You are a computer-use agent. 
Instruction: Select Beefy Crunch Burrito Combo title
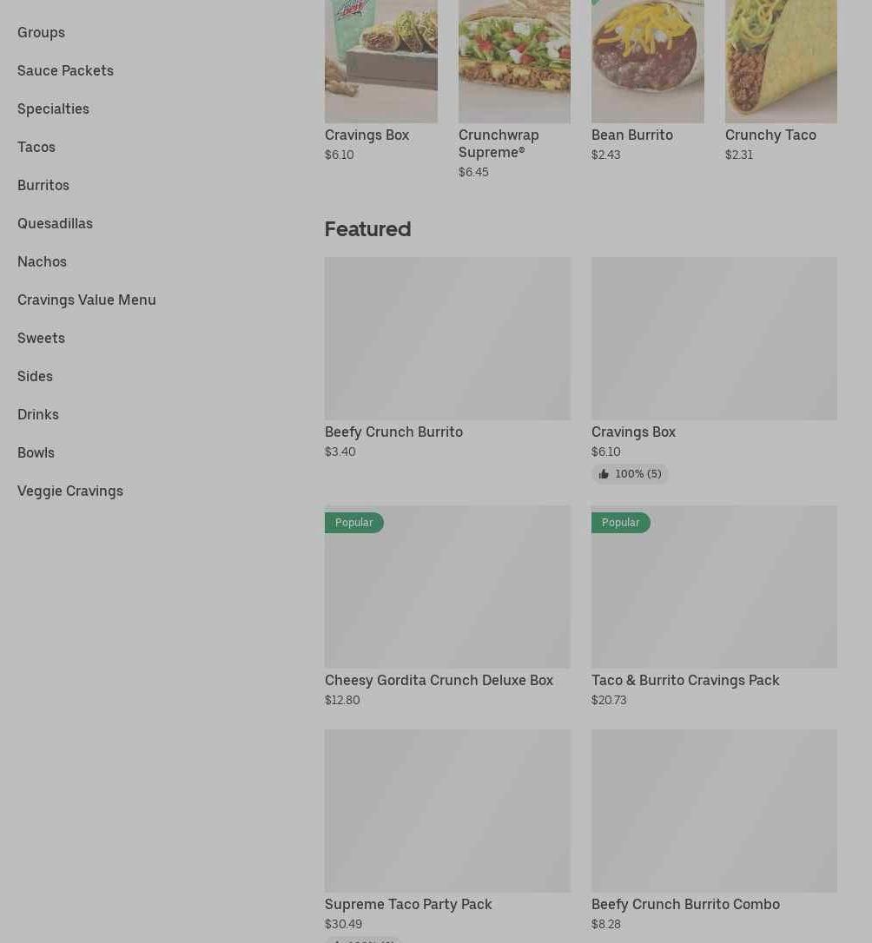click(685, 905)
